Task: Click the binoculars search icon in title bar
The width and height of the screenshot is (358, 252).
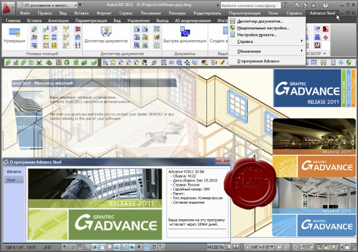Action: [285, 5]
